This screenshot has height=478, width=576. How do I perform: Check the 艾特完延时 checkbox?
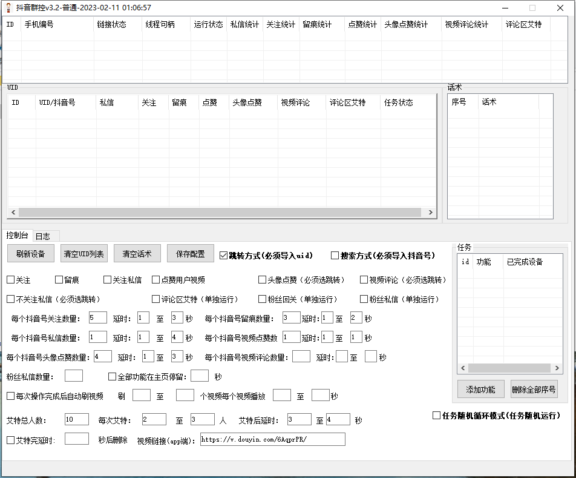click(10, 440)
